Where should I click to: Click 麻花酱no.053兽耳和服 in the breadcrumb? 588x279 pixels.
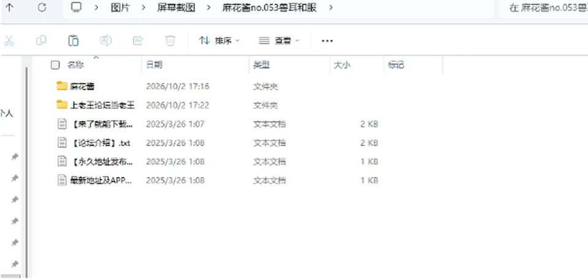[269, 7]
